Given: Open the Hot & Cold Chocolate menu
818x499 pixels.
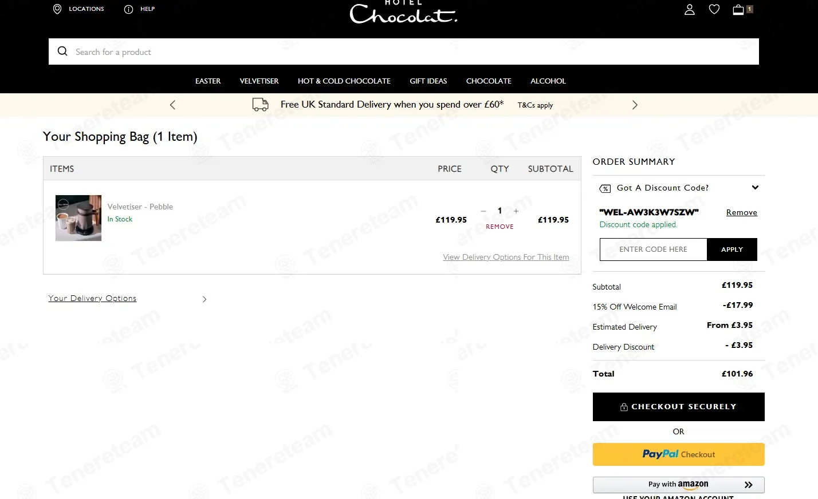Looking at the screenshot, I should pyautogui.click(x=344, y=81).
